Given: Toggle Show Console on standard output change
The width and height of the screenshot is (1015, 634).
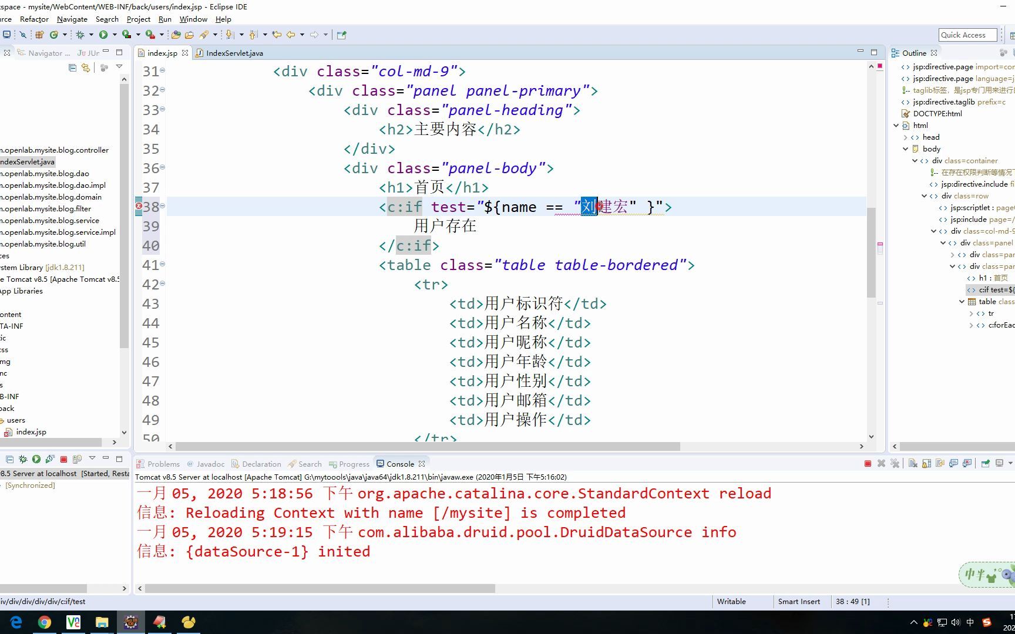Looking at the screenshot, I should point(953,464).
